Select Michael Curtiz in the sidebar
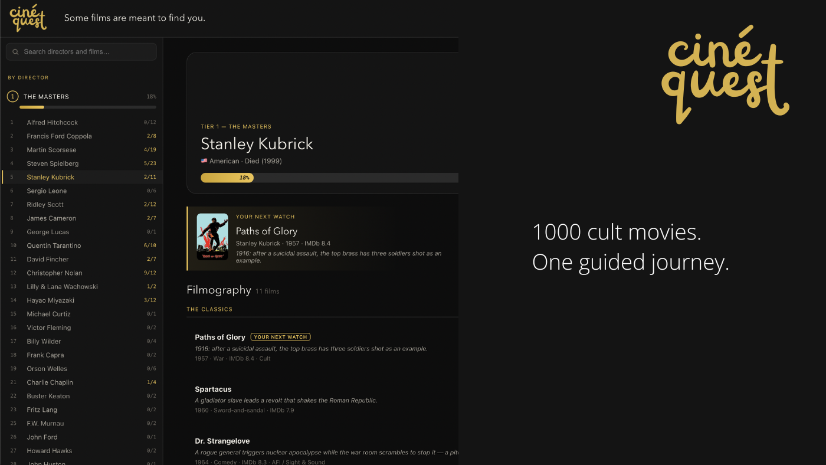 [x=81, y=314]
